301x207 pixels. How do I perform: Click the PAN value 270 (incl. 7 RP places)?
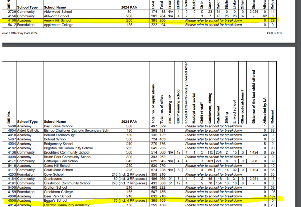coord(129,183)
